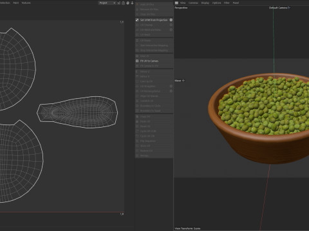Click the green beans in the bowl
This screenshot has height=231, width=309.
pos(265,107)
